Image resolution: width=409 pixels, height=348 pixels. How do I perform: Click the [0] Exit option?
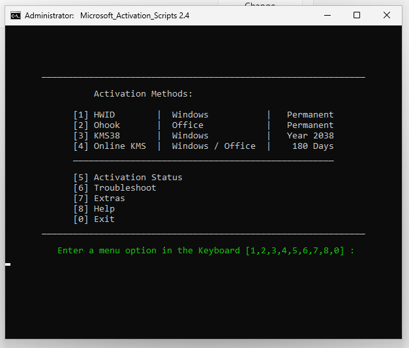click(x=95, y=219)
